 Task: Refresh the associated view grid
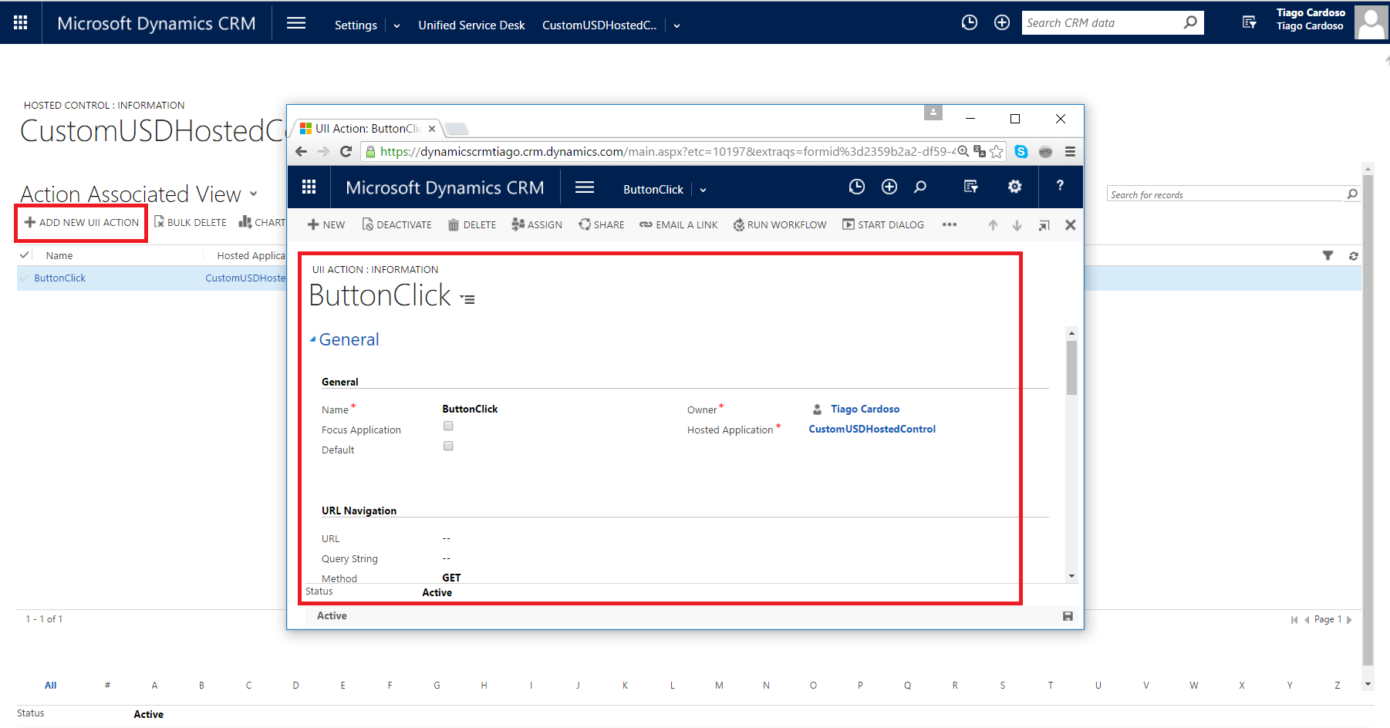1353,255
